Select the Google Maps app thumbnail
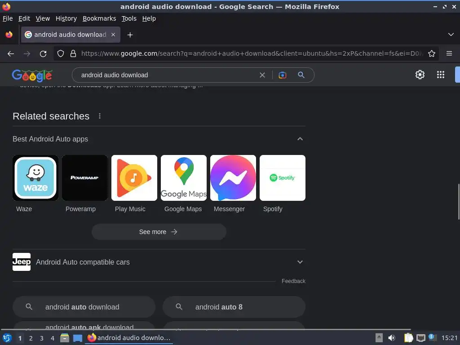The image size is (460, 345). [184, 178]
